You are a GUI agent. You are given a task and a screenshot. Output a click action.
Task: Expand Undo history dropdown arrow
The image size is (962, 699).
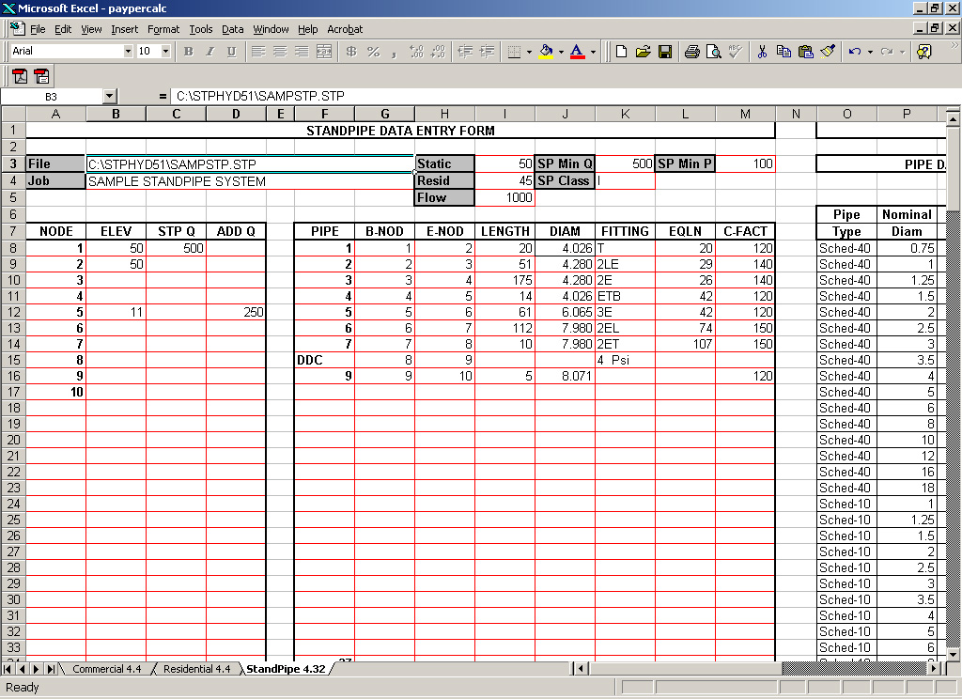[x=870, y=52]
